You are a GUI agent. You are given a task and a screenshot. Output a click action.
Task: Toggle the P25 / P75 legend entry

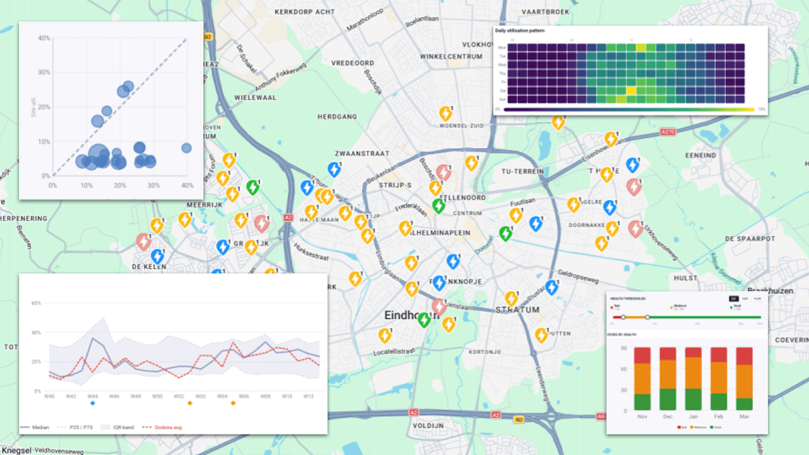tap(75, 427)
